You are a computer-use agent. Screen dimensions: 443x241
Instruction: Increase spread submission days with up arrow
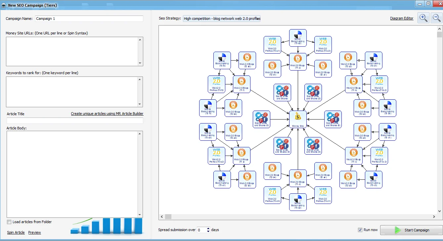coord(208,228)
